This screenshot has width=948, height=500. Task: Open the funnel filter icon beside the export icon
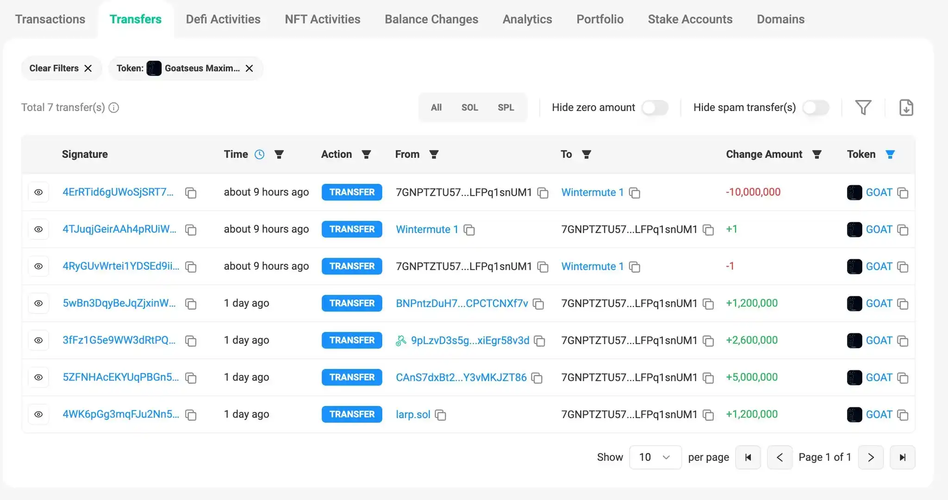[863, 107]
